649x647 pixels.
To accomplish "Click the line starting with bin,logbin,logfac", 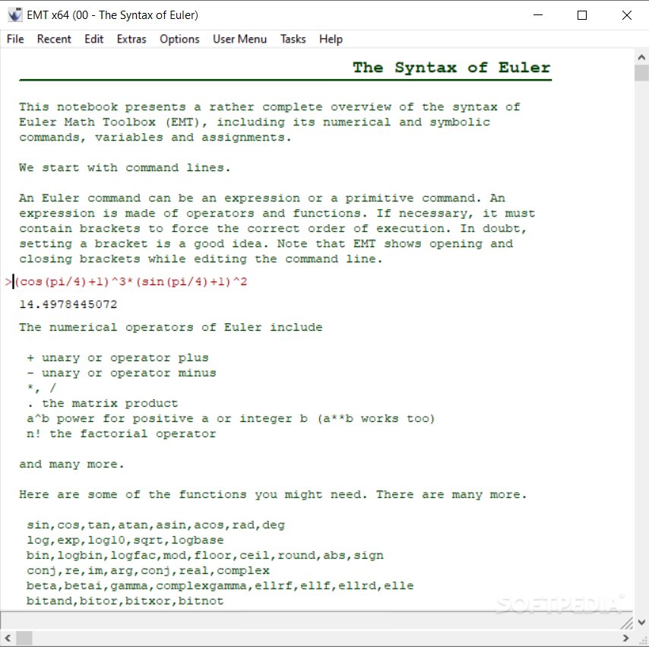I will click(x=205, y=556).
